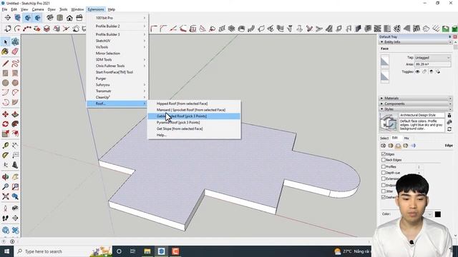Select the Move tool with red arrows

click(x=5, y=114)
